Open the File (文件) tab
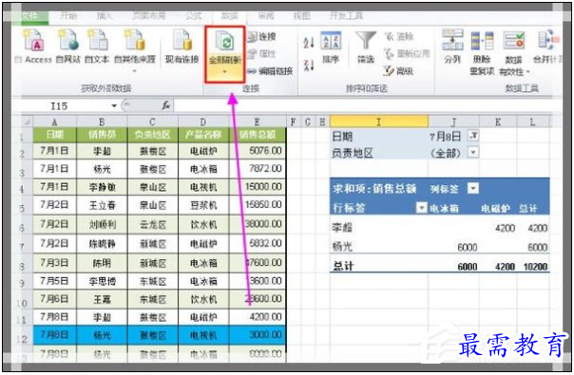Viewport: 574px width, 375px height. (30, 16)
